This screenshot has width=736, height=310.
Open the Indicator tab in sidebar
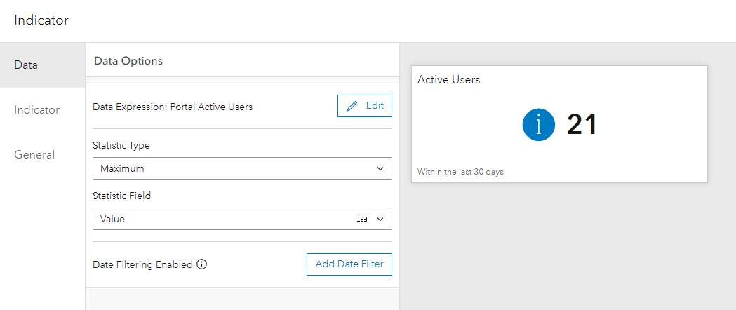[36, 110]
